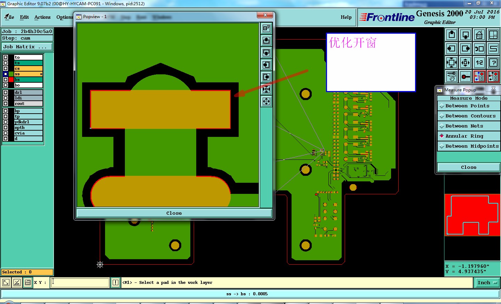Click the second coordinate snap icon at bottom
Viewport: 501px width, 304px height.
[x=17, y=282]
